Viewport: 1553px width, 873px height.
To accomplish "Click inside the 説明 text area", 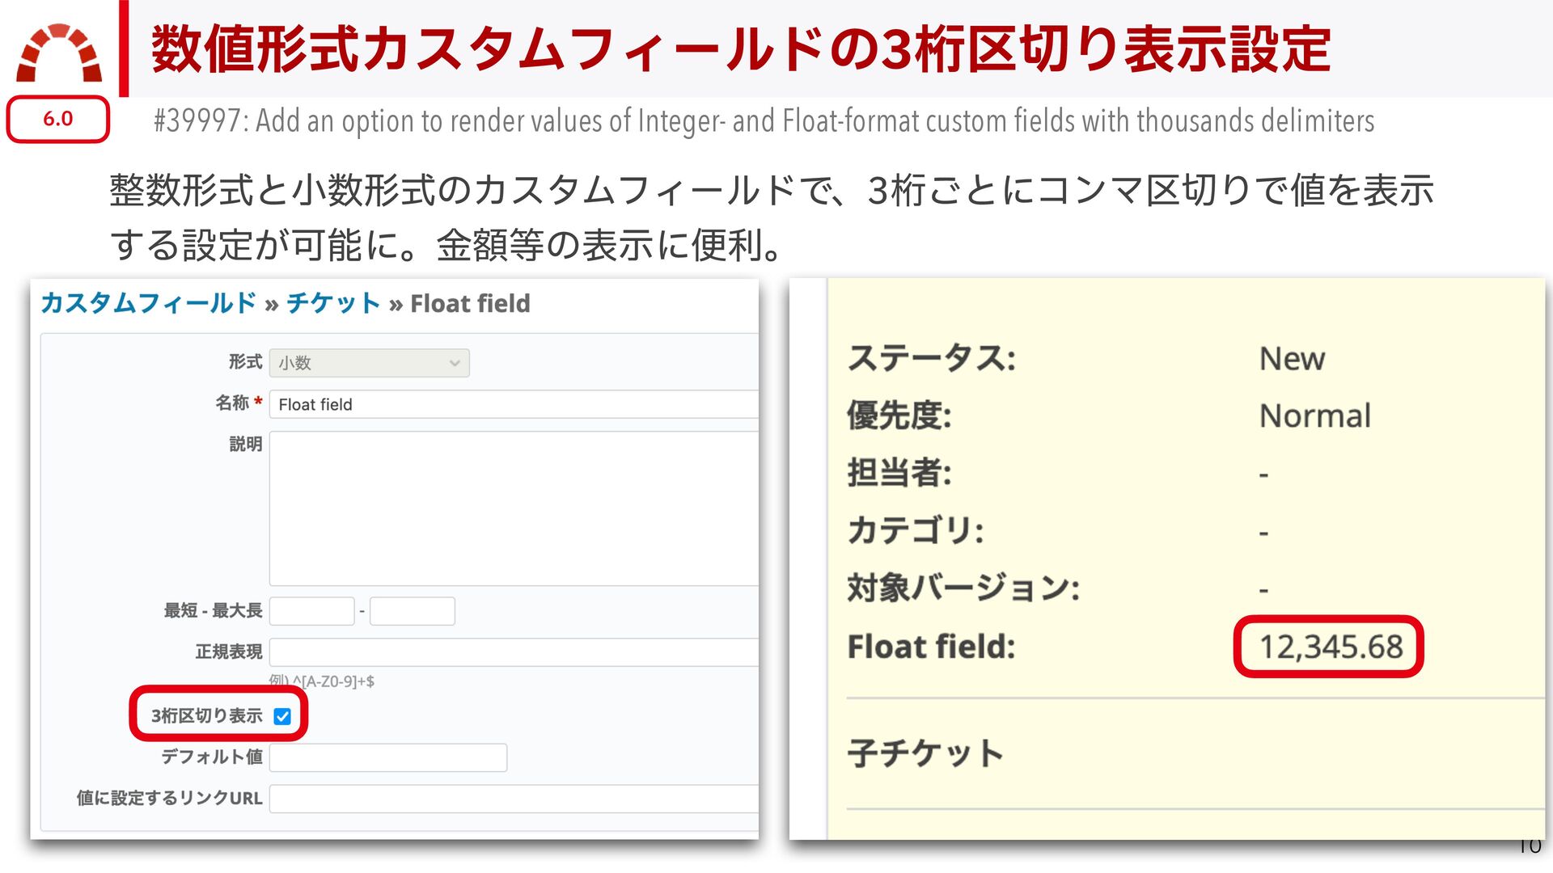I will click(514, 508).
